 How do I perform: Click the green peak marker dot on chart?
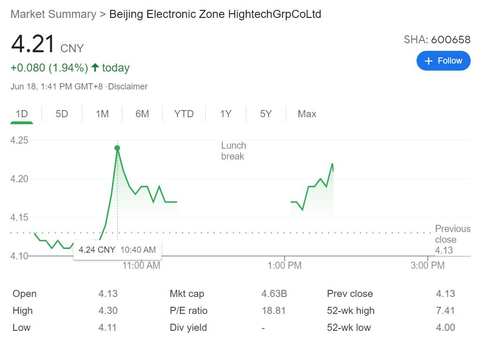117,148
